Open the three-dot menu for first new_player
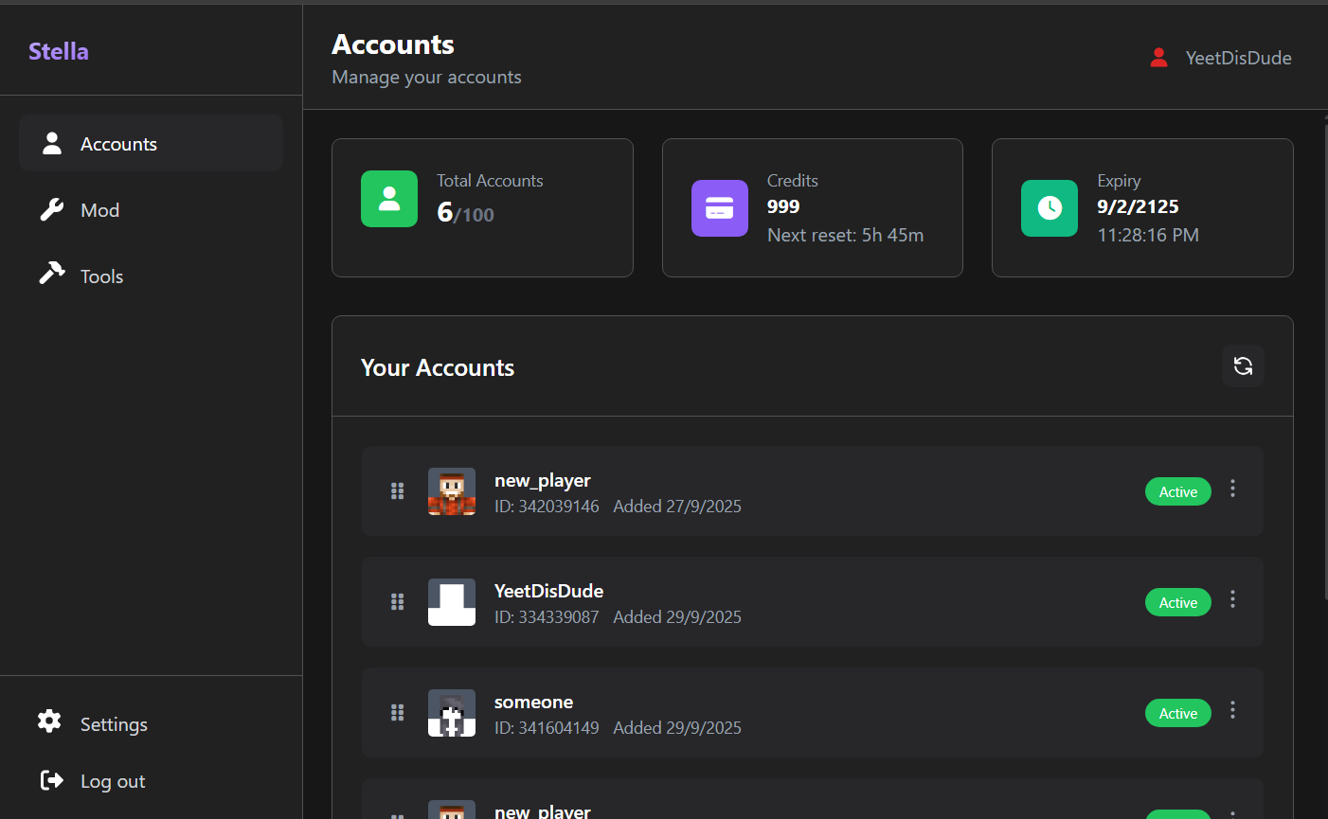This screenshot has height=819, width=1328. (1232, 489)
